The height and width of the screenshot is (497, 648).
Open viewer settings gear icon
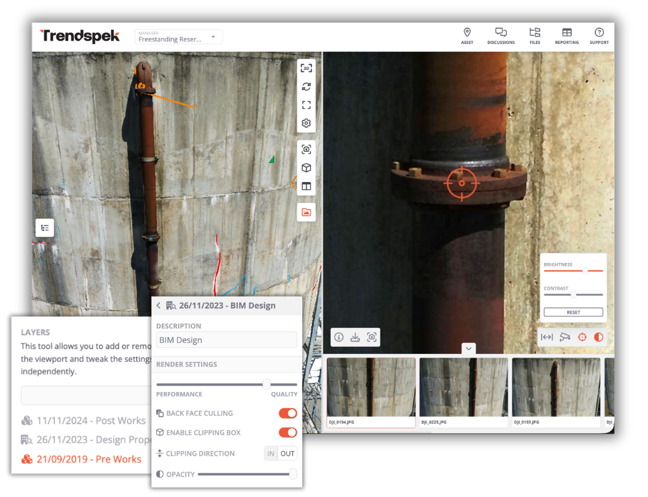pyautogui.click(x=307, y=123)
